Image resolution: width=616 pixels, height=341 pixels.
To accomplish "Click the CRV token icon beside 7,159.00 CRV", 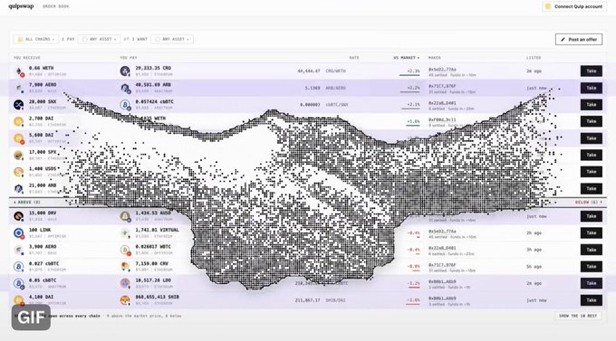I will (125, 267).
